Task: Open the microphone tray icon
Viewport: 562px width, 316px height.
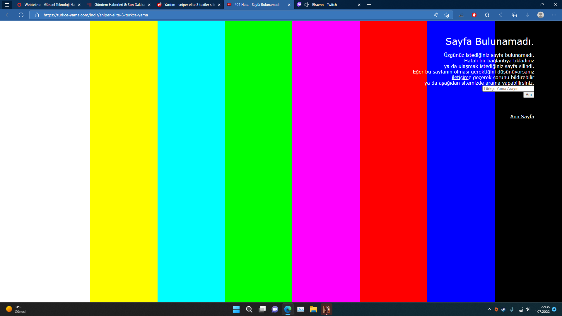Action: (x=512, y=309)
